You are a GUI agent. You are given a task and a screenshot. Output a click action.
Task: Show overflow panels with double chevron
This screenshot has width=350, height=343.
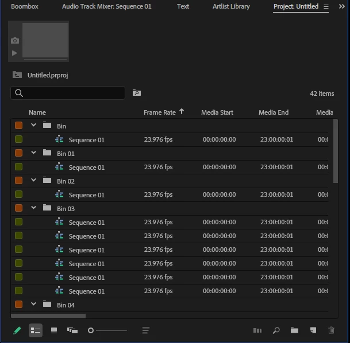point(342,6)
